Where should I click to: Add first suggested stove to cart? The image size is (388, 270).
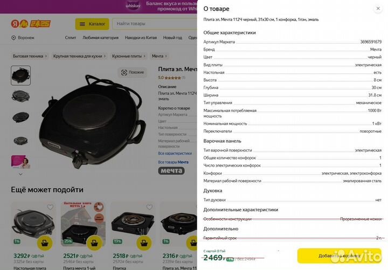pos(45,243)
